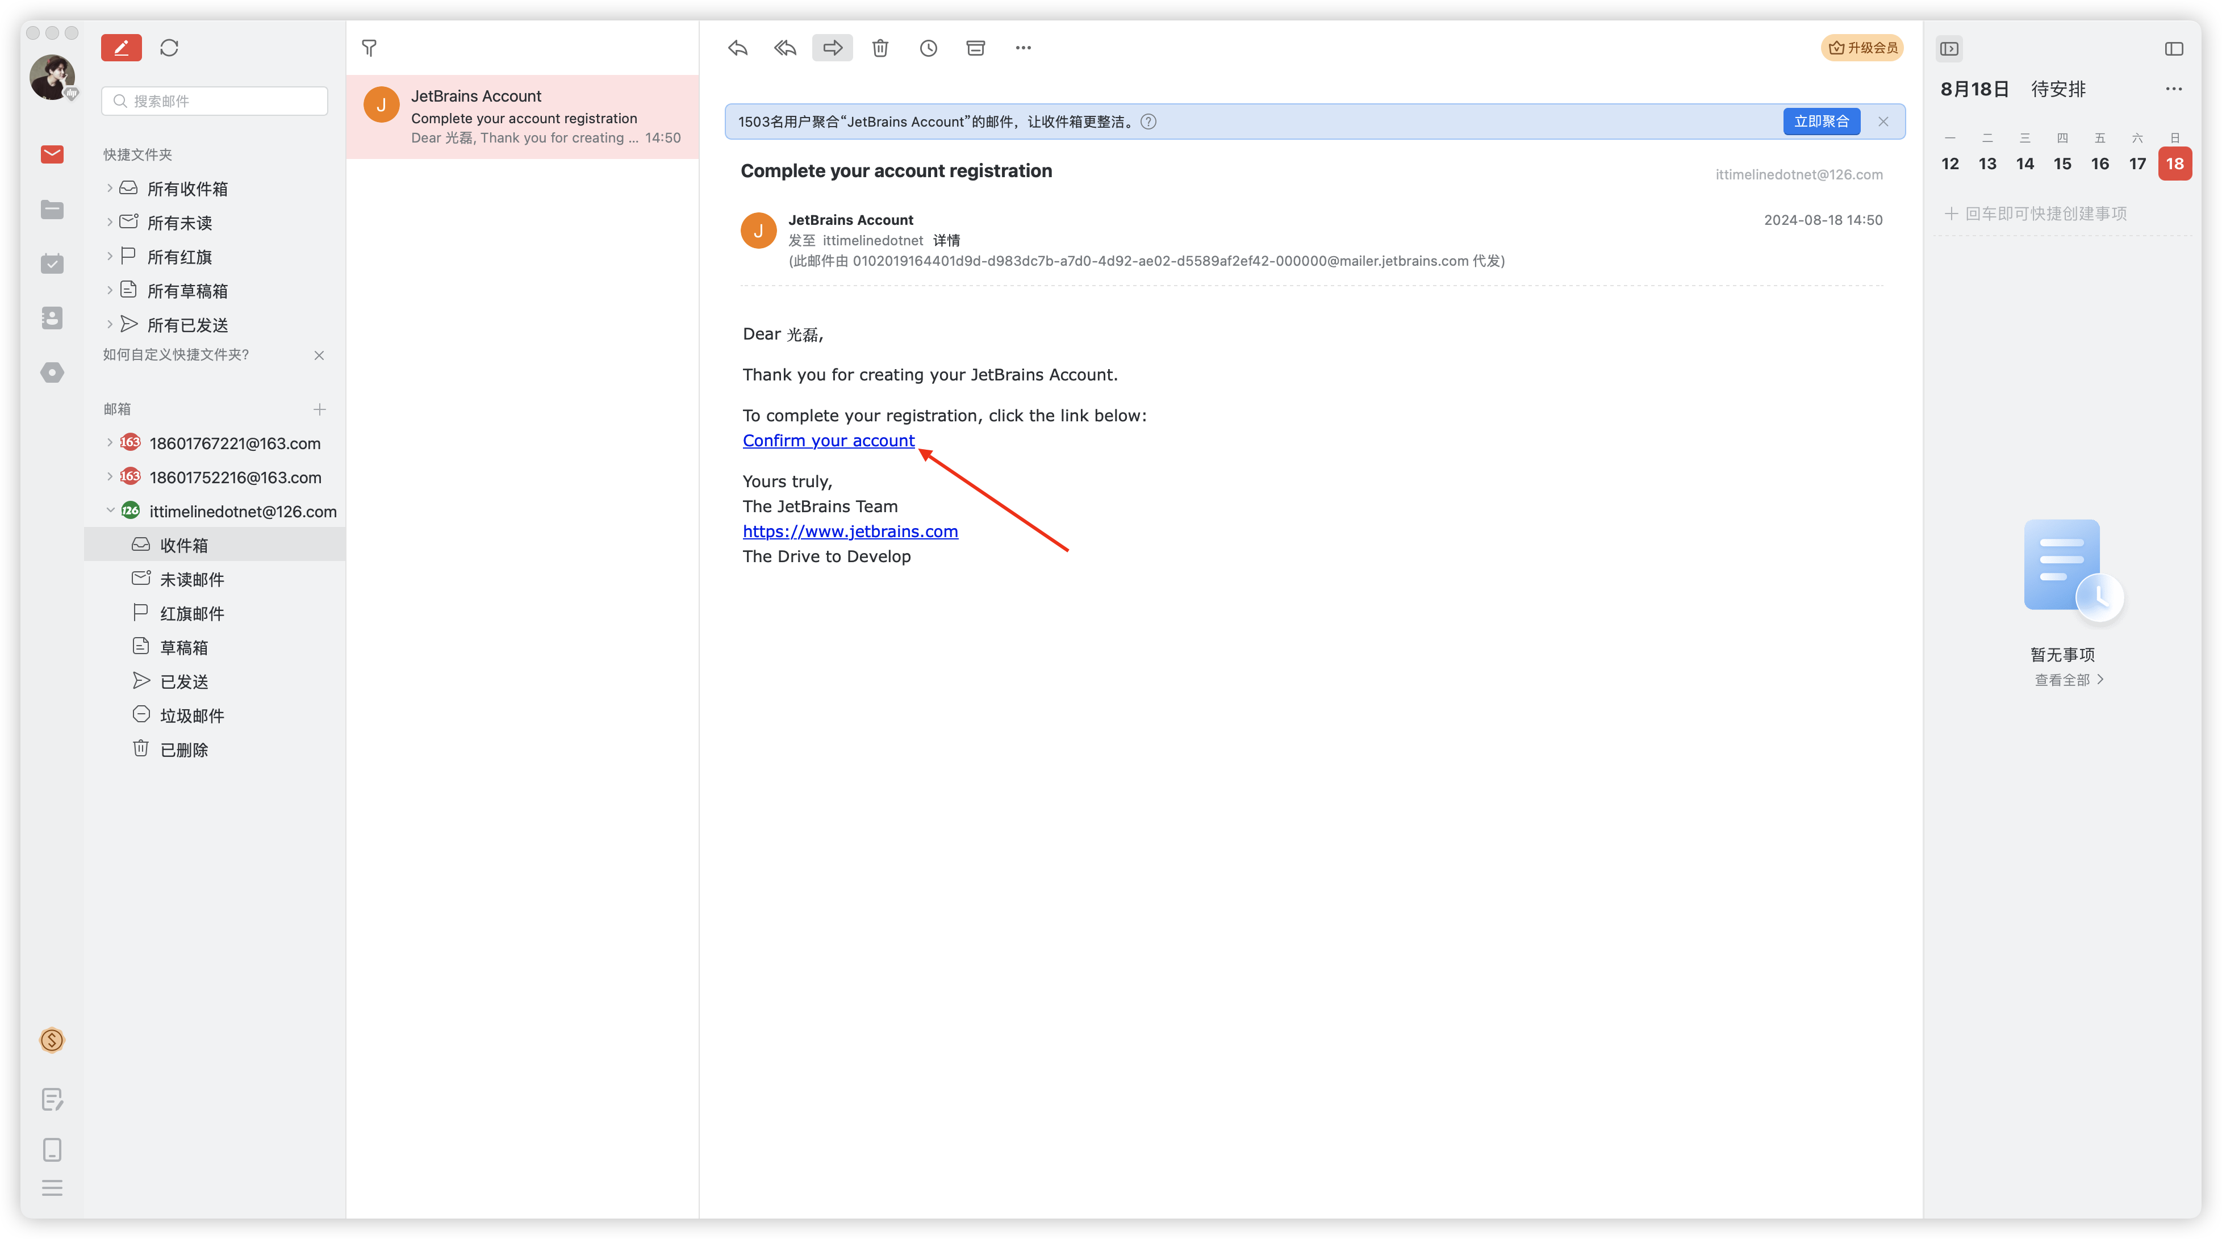This screenshot has height=1239, width=2222.
Task: Expand the 18601767221@163.com account
Action: [110, 442]
